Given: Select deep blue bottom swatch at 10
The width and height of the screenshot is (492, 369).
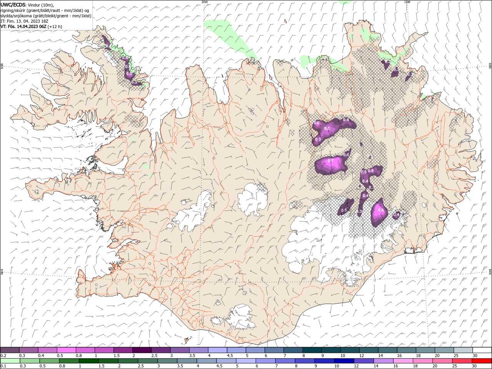Looking at the screenshot, I should tap(344, 361).
